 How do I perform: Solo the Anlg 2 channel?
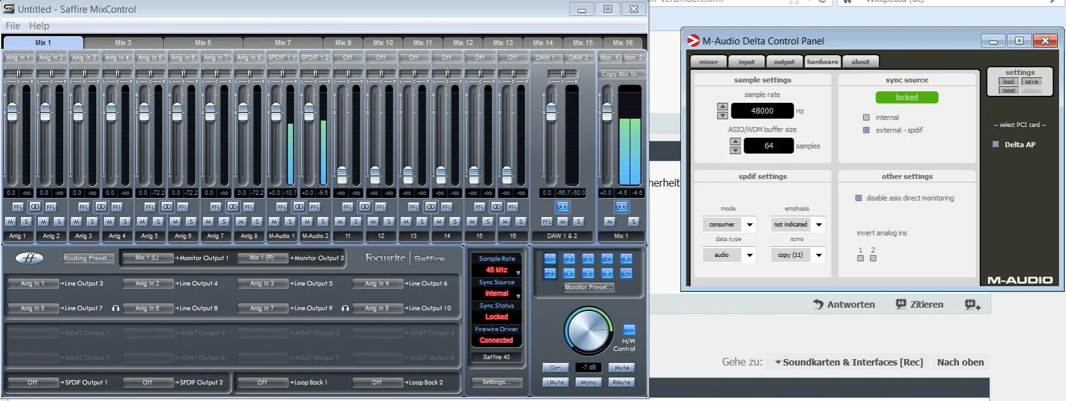coord(59,221)
